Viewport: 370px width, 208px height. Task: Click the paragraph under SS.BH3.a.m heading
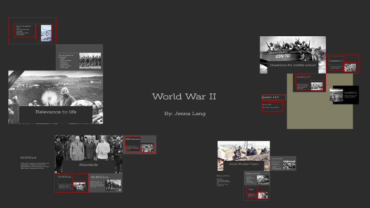coord(35,165)
